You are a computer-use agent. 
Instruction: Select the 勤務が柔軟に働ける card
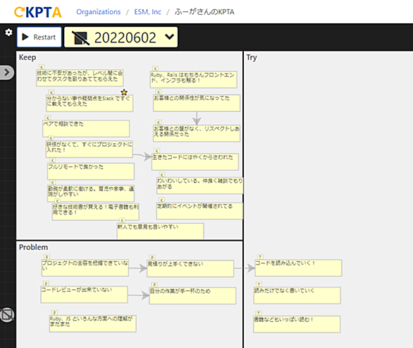[x=91, y=193]
